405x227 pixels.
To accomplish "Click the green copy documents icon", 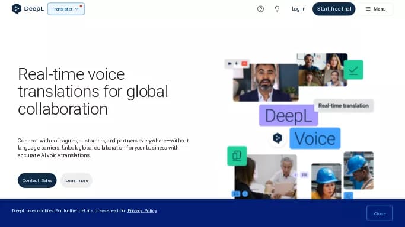I will pos(237,155).
